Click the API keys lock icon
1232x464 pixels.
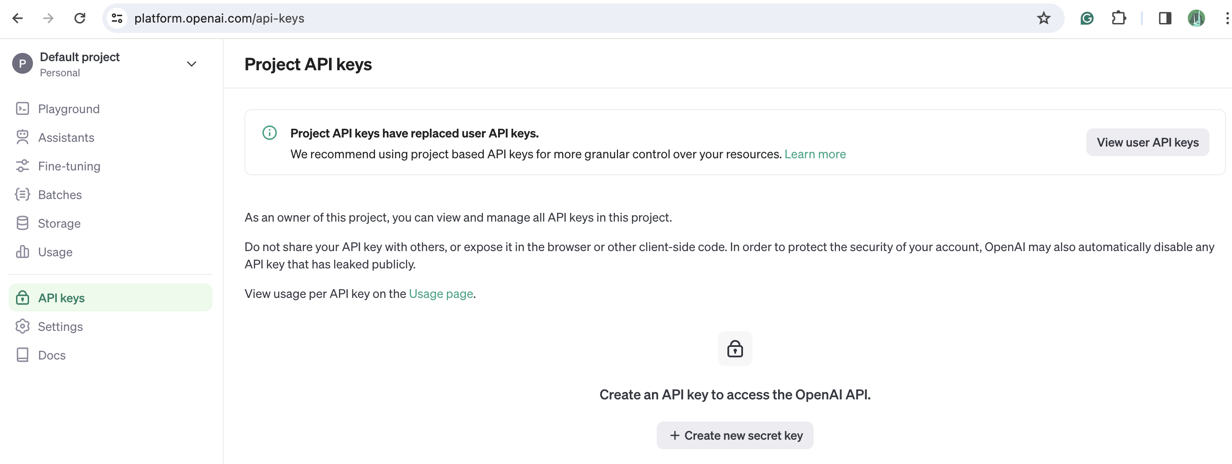tap(23, 297)
